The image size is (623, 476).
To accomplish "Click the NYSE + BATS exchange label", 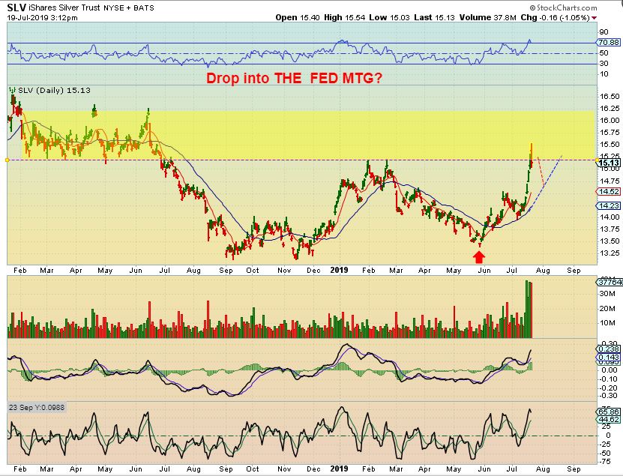I will click(x=129, y=8).
